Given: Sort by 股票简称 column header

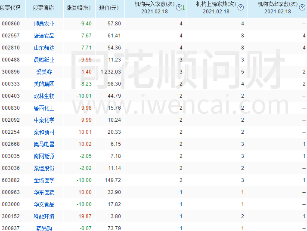Looking at the screenshot, I should (43, 8).
